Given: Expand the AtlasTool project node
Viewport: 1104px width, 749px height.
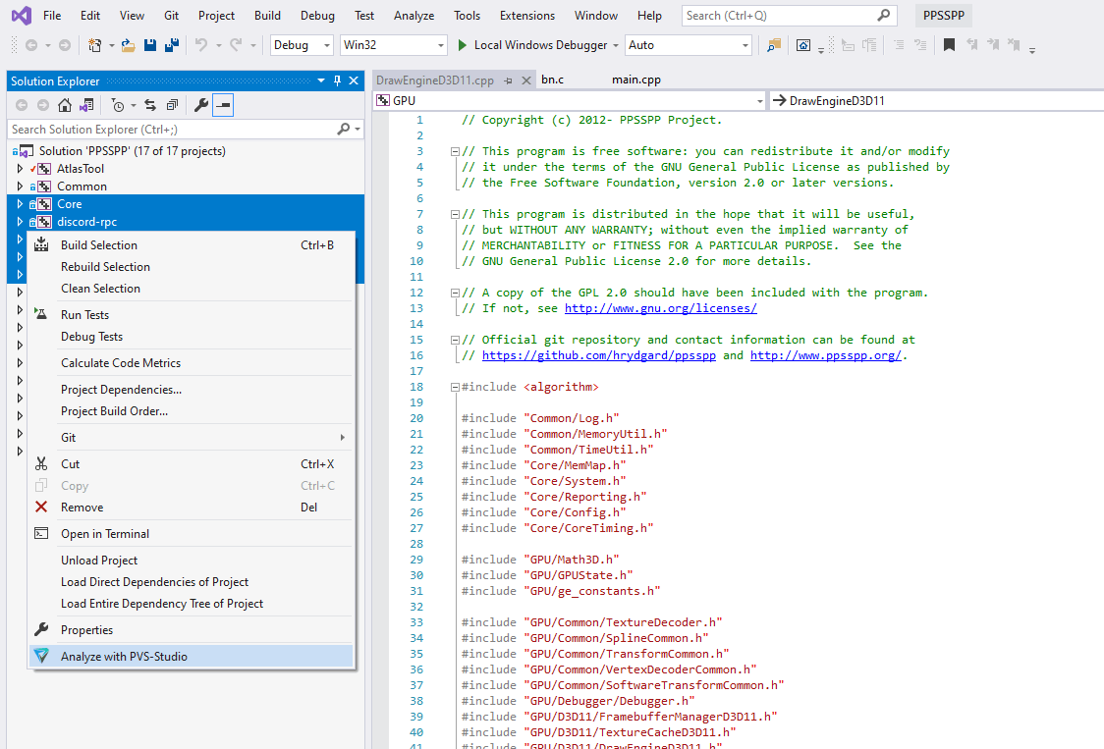Looking at the screenshot, I should coord(20,168).
